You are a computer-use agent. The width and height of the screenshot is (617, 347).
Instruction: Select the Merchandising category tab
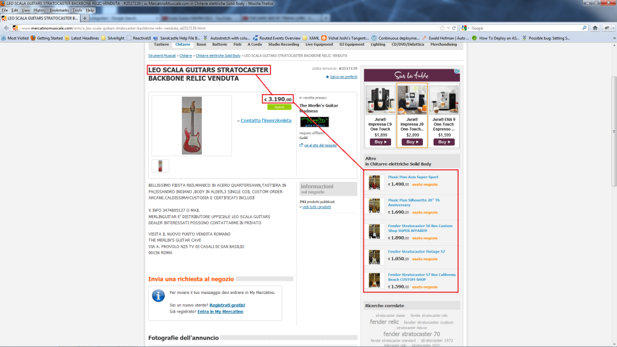point(443,45)
